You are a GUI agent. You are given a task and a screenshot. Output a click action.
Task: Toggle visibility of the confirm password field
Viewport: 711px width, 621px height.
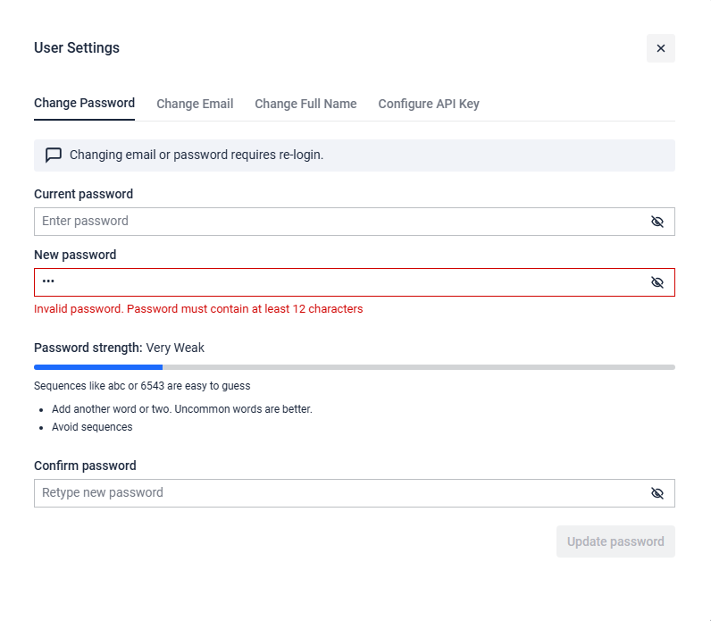click(x=657, y=493)
